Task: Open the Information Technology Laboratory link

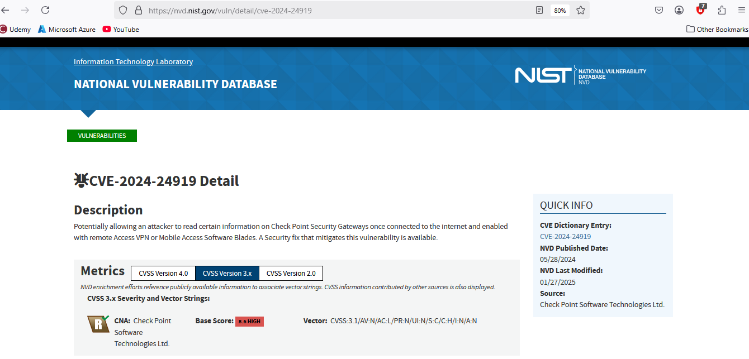Action: (x=133, y=61)
